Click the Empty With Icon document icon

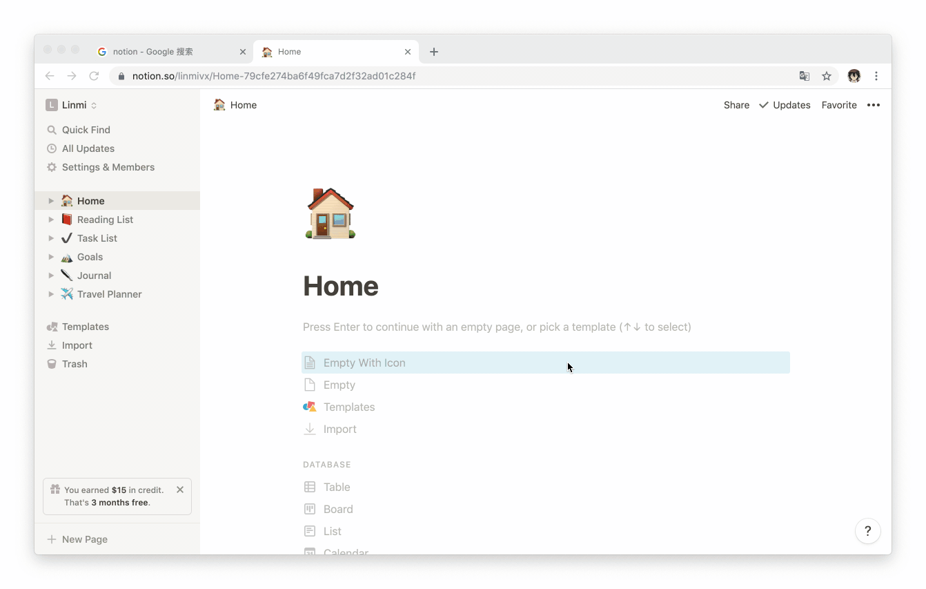[310, 363]
